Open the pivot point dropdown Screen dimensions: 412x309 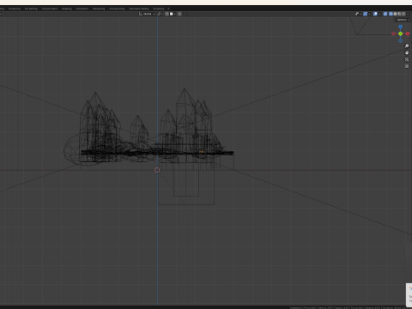click(161, 14)
